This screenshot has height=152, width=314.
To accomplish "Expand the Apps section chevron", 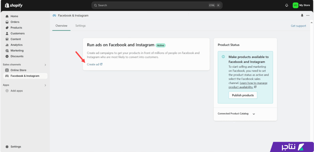I will (x=45, y=85).
